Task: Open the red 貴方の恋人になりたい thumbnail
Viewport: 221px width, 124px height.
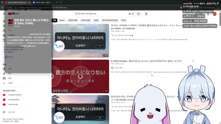Action: tap(80, 76)
